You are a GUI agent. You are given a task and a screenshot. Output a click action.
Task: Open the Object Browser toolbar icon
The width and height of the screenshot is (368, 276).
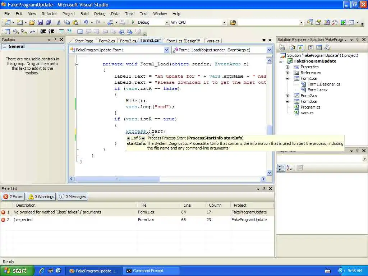coord(326,22)
